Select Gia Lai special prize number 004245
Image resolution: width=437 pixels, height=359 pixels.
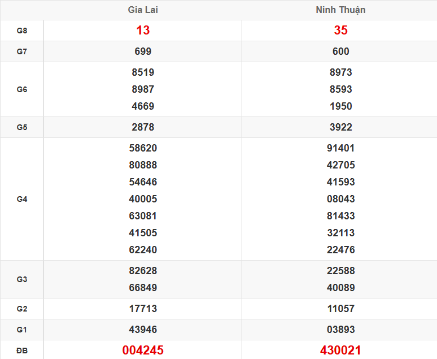pos(143,351)
